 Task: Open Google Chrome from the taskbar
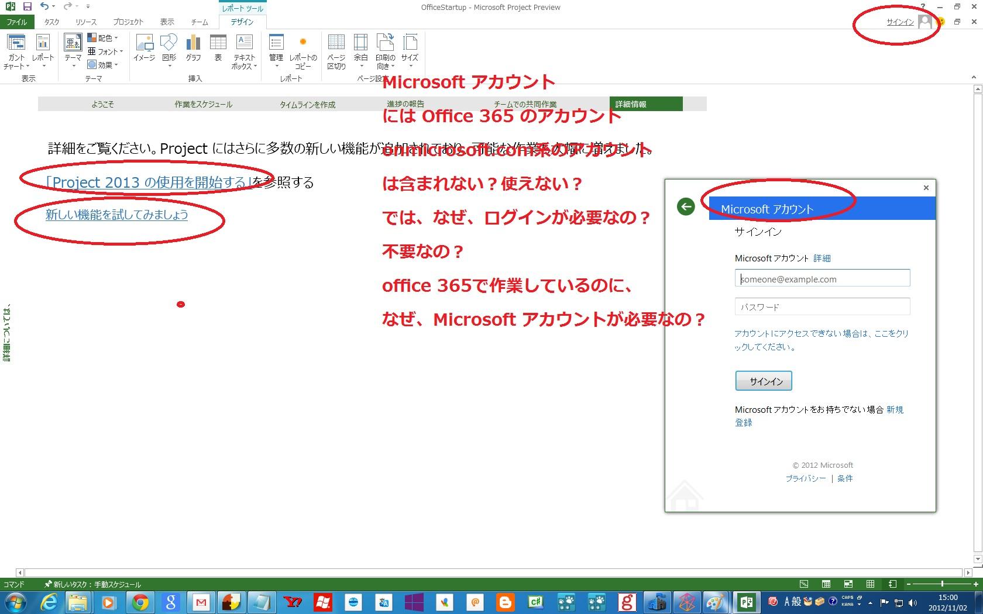140,602
